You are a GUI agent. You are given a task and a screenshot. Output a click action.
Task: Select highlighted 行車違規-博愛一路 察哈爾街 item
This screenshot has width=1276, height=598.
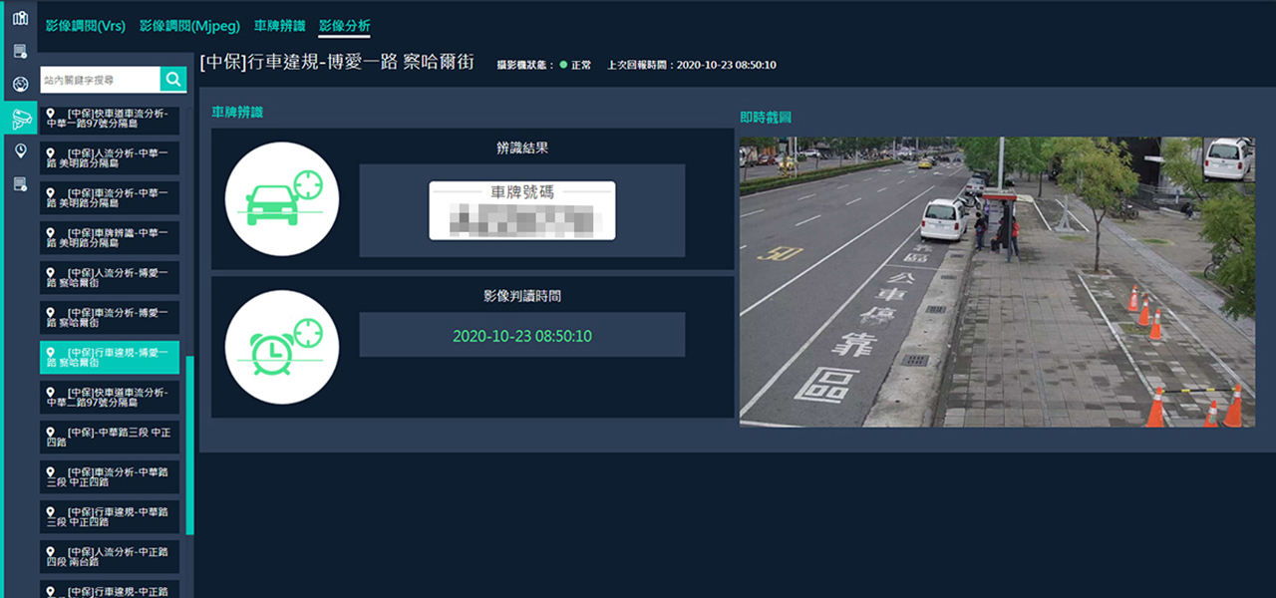pyautogui.click(x=110, y=357)
